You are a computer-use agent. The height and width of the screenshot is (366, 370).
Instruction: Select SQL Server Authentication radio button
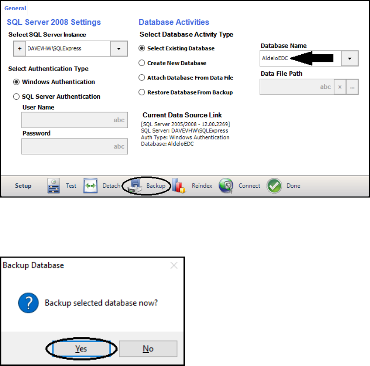(16, 97)
